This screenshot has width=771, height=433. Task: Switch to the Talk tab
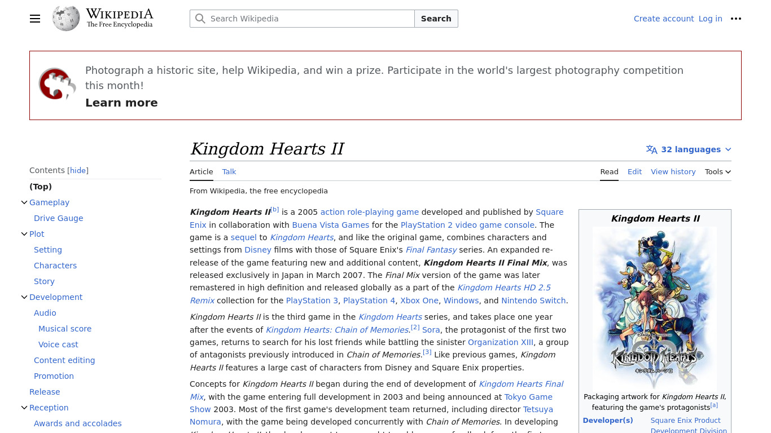pyautogui.click(x=229, y=172)
